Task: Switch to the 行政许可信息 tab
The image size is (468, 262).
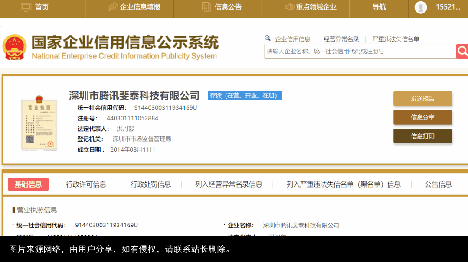Action: 85,184
